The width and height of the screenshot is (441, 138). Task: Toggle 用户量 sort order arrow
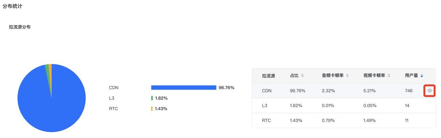point(422,76)
